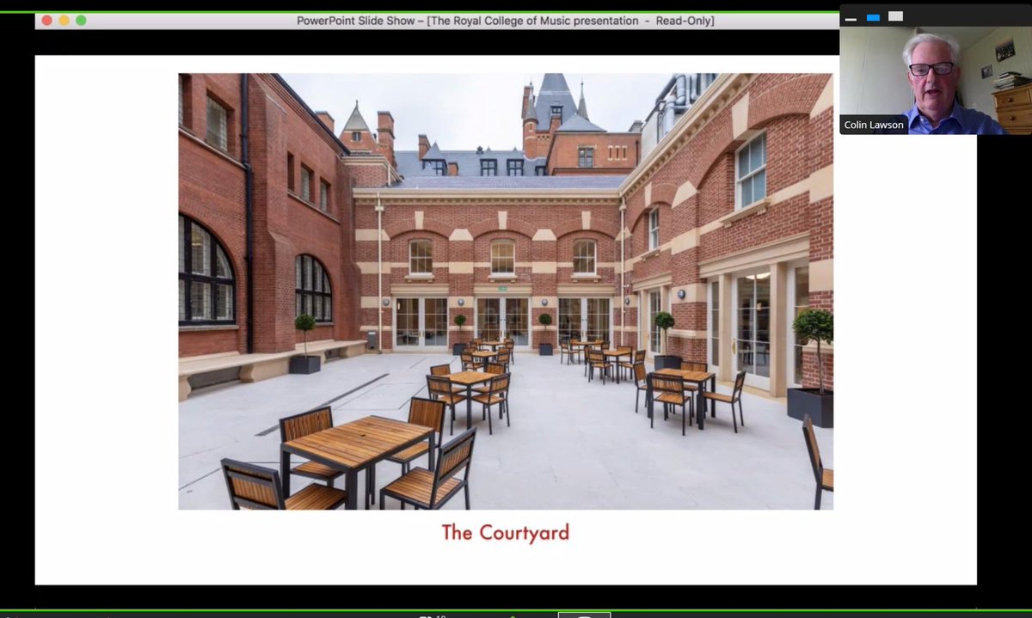Minimize the slide show with yellow button
This screenshot has width=1032, height=618.
click(64, 21)
